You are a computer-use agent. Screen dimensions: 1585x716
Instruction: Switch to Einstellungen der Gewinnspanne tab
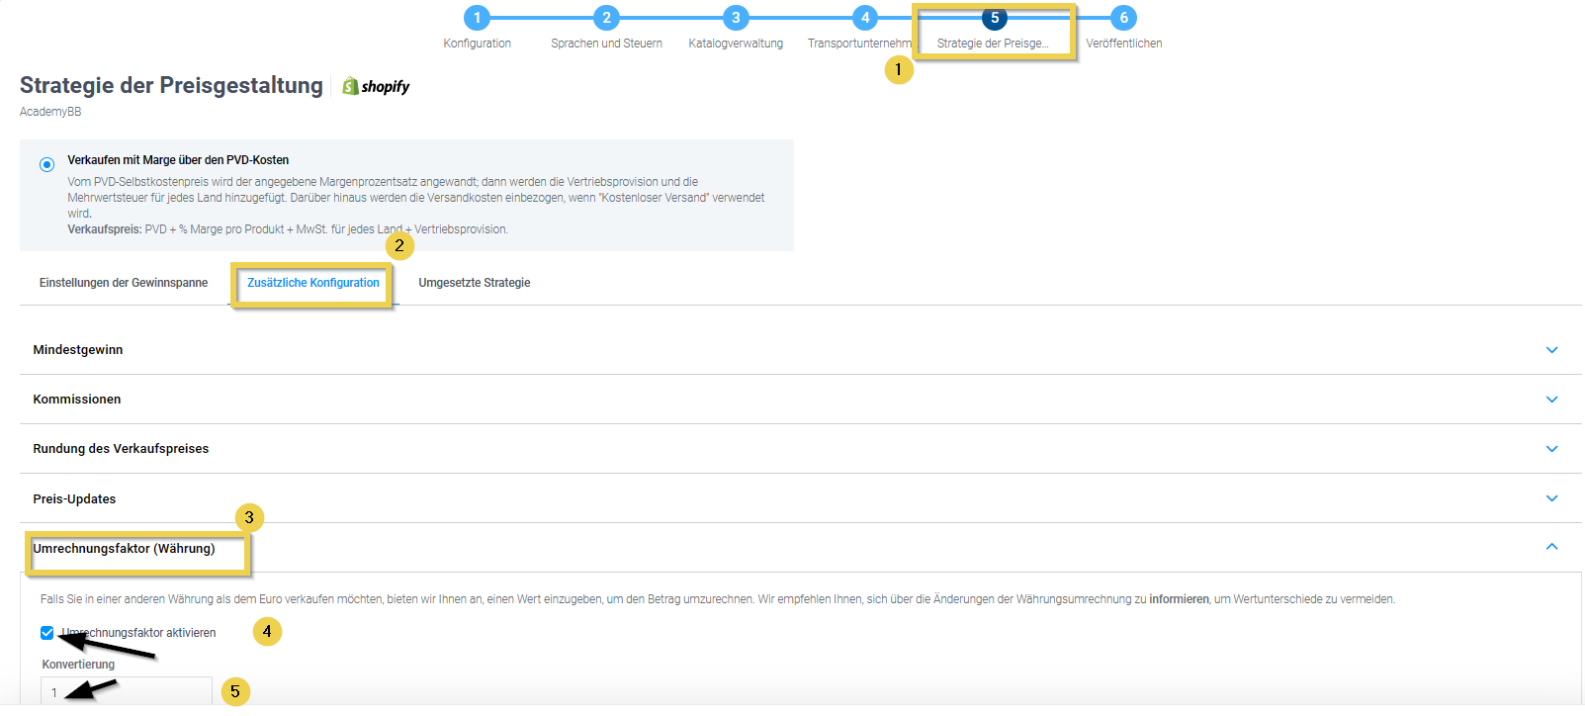coord(124,283)
